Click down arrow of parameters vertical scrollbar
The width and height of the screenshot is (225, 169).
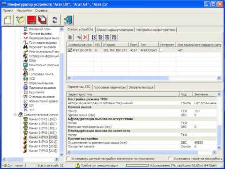219,147
